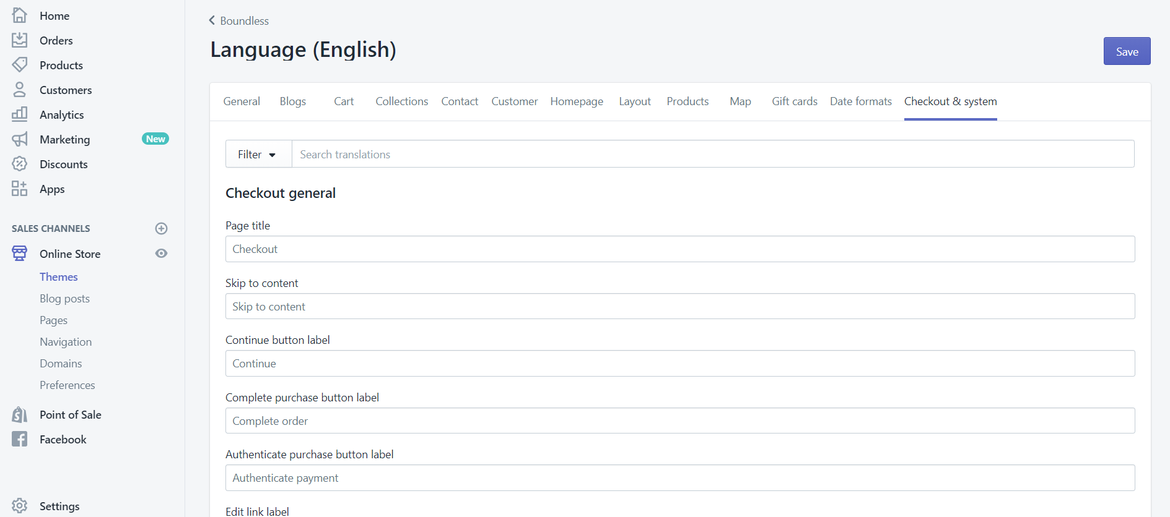Click the Settings gear icon
This screenshot has height=517, width=1170.
point(19,506)
